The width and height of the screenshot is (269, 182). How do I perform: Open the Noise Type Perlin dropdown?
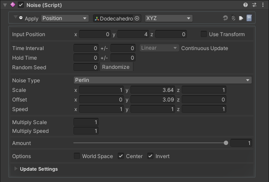click(163, 80)
